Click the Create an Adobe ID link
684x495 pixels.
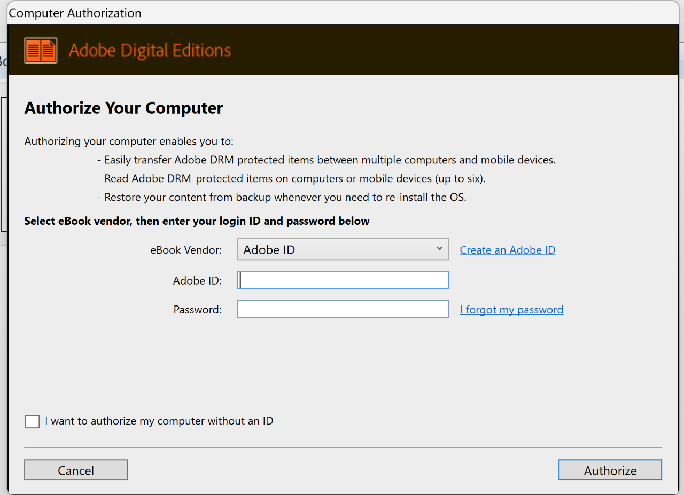(x=507, y=250)
